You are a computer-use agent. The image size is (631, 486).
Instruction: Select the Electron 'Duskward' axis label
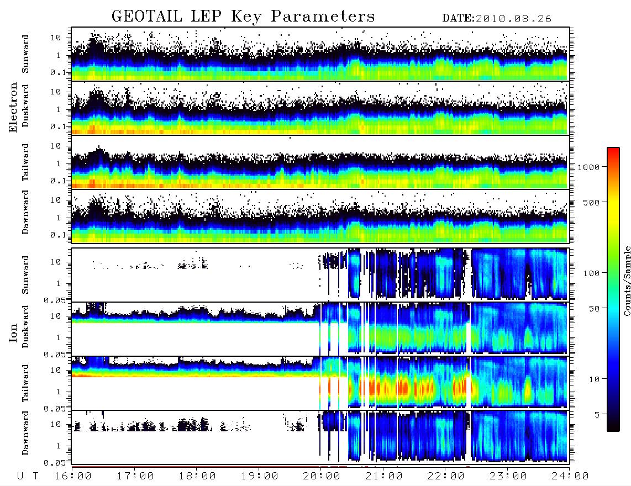click(25, 105)
